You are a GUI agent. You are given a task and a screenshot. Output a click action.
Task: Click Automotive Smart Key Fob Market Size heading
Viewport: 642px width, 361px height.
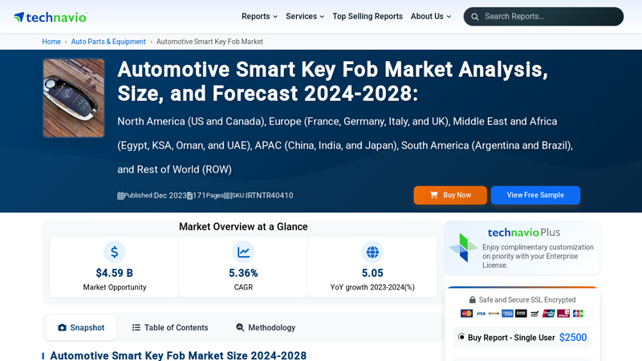click(x=178, y=355)
